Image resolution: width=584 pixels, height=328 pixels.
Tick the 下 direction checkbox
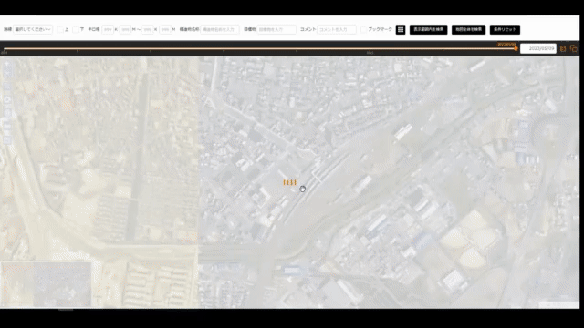click(x=76, y=29)
